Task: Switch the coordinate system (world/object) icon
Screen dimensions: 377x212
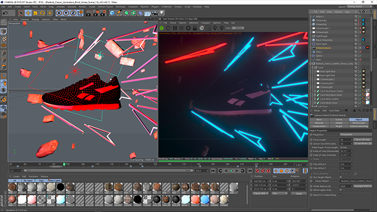Action: coord(80,13)
